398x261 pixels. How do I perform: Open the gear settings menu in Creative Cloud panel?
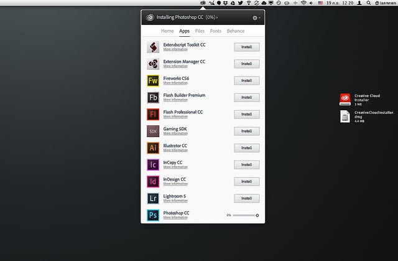point(256,18)
